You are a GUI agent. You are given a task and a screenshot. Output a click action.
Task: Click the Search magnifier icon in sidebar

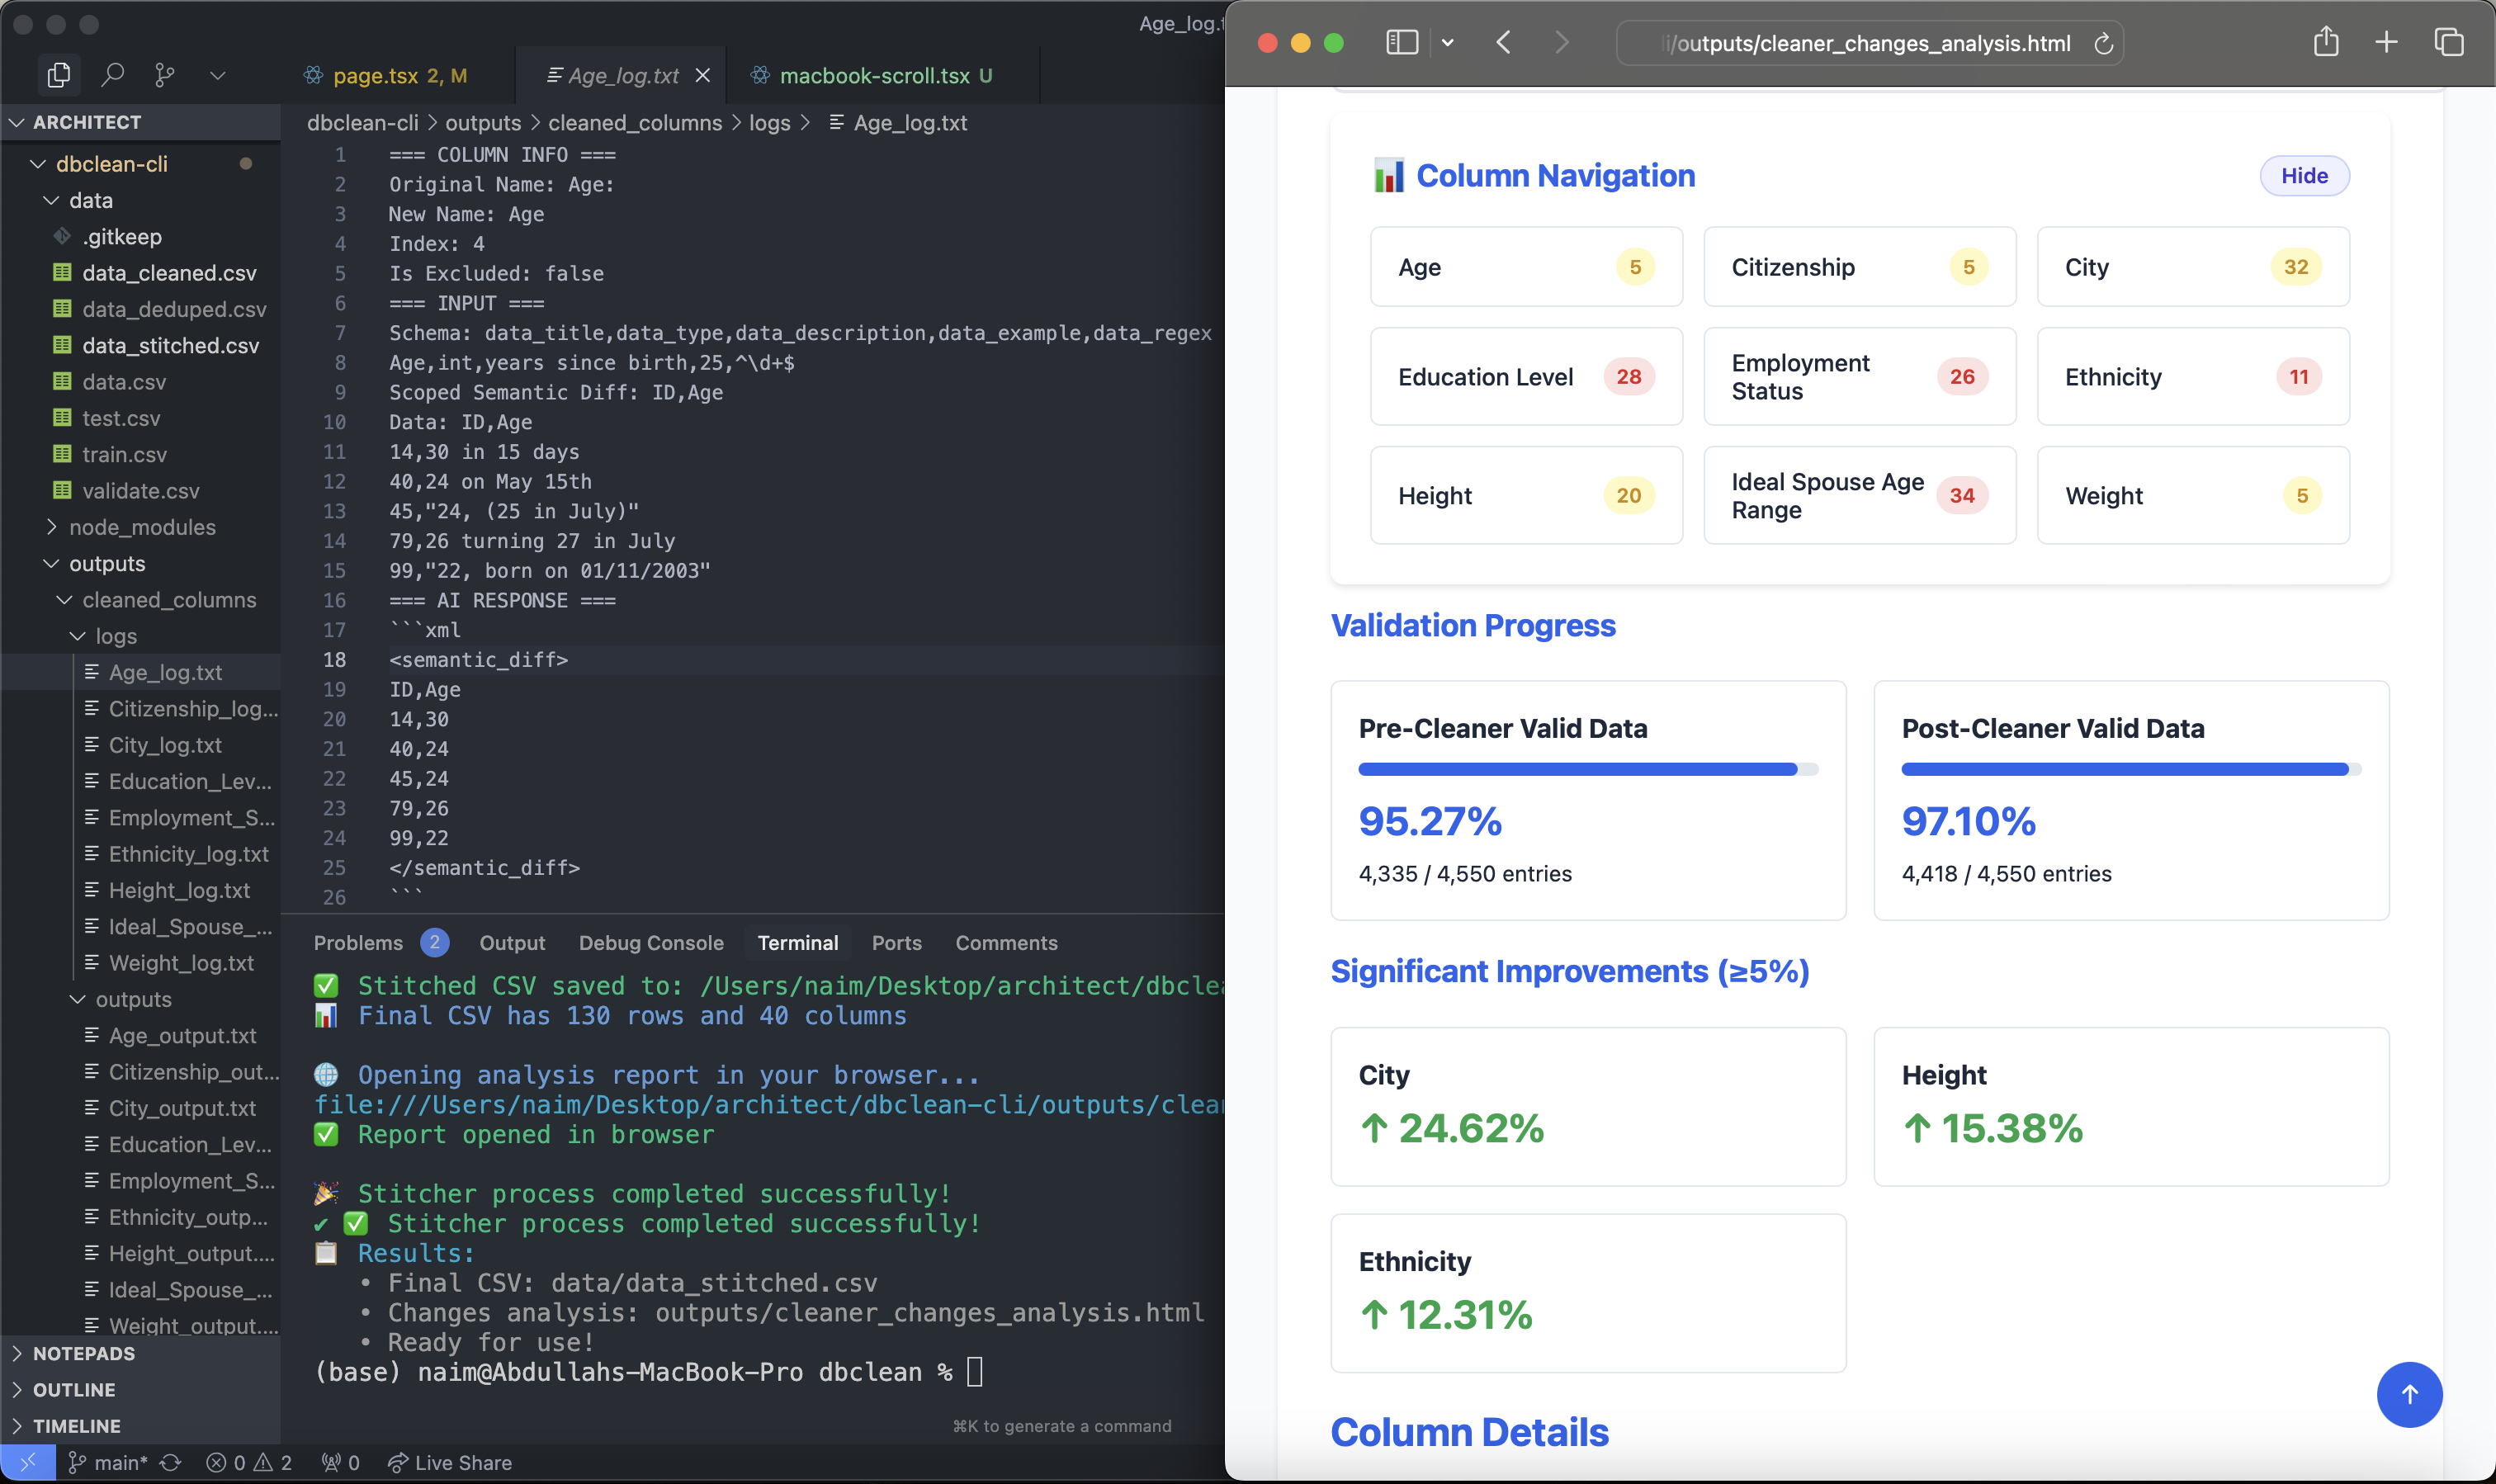[113, 75]
